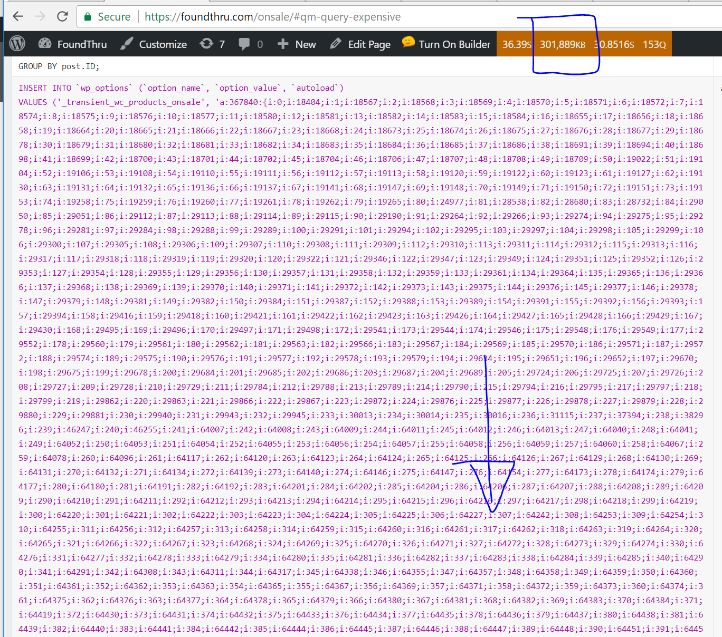Open the WordPress logo menu
This screenshot has height=637, width=722.
point(17,44)
